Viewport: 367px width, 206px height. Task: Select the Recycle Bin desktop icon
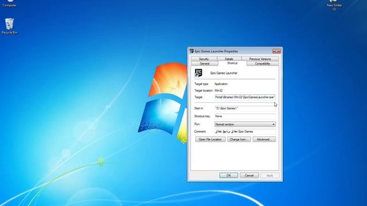pyautogui.click(x=9, y=26)
